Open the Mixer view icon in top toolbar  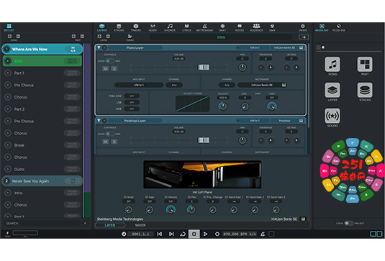(153, 27)
